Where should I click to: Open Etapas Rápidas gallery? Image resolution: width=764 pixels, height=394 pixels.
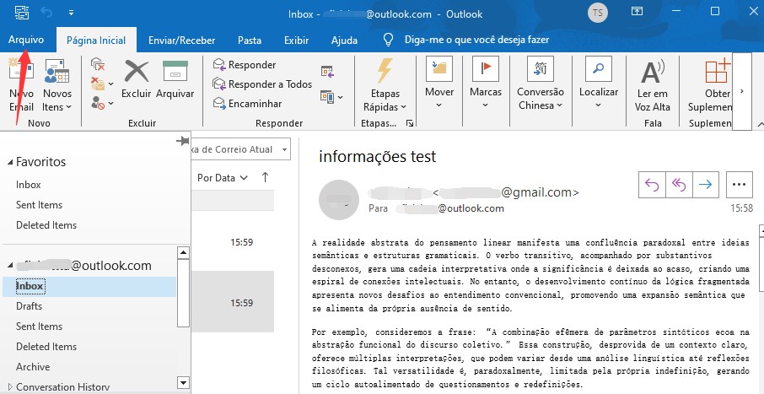385,85
